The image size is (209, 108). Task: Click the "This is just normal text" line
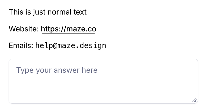point(48,12)
